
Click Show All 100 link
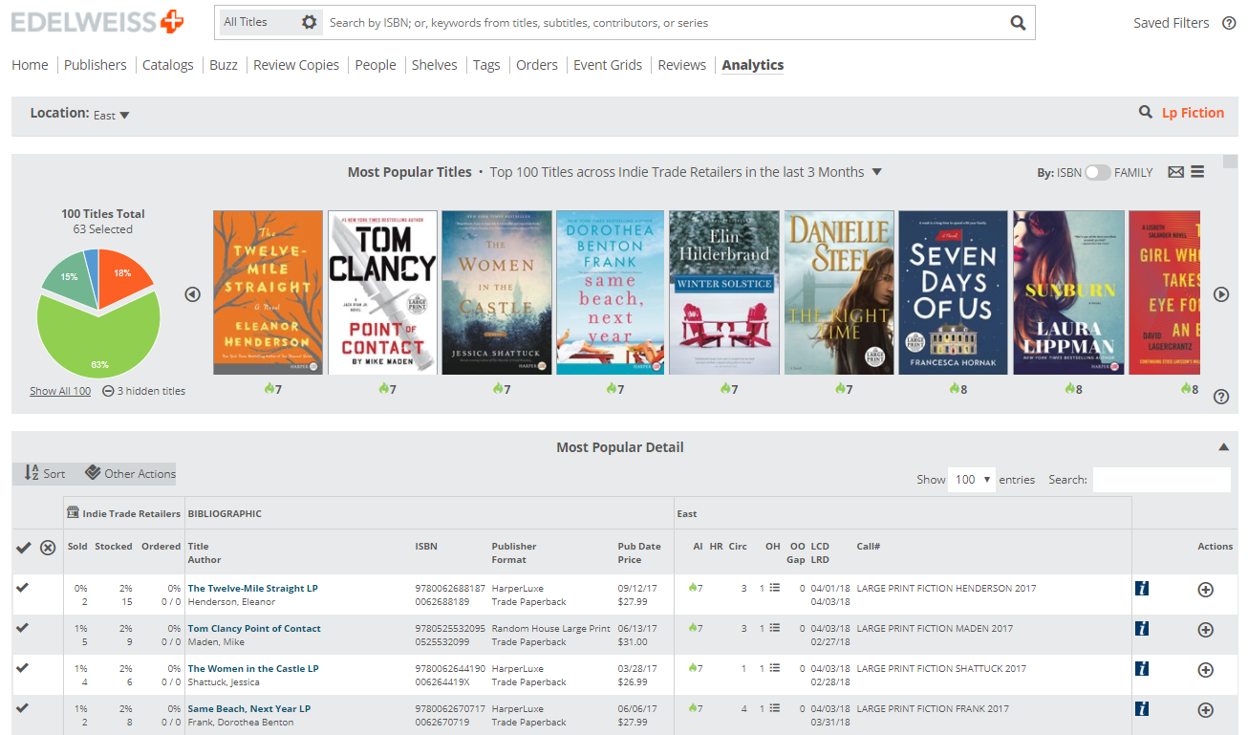tap(60, 391)
